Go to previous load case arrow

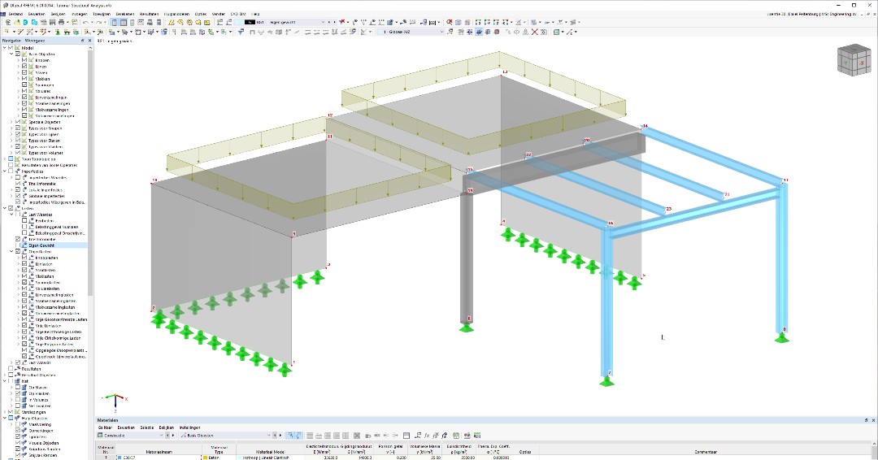(330, 23)
